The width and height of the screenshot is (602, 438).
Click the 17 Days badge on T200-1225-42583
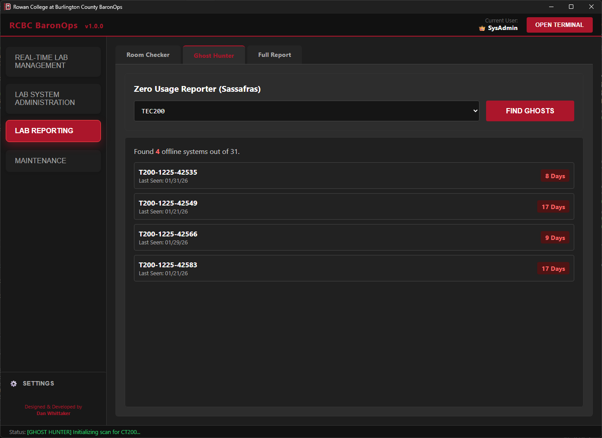click(x=553, y=268)
